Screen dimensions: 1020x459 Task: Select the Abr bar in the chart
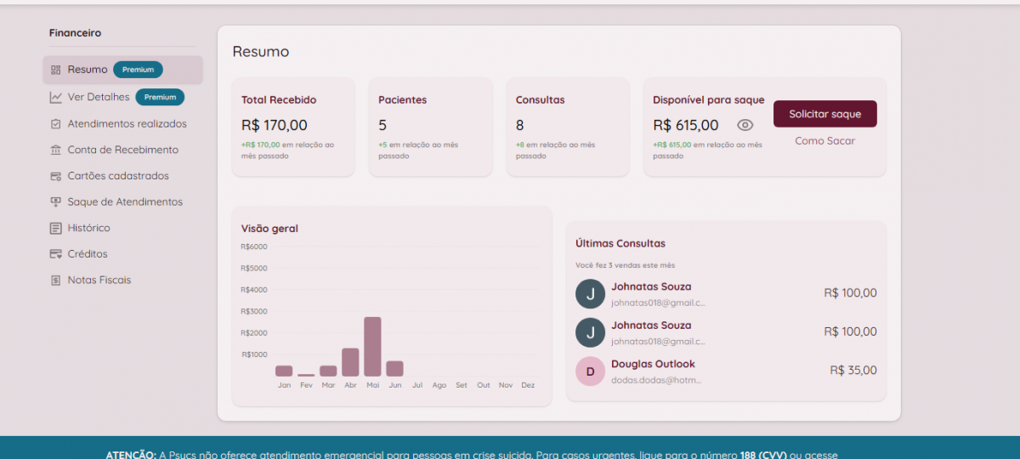pos(350,362)
